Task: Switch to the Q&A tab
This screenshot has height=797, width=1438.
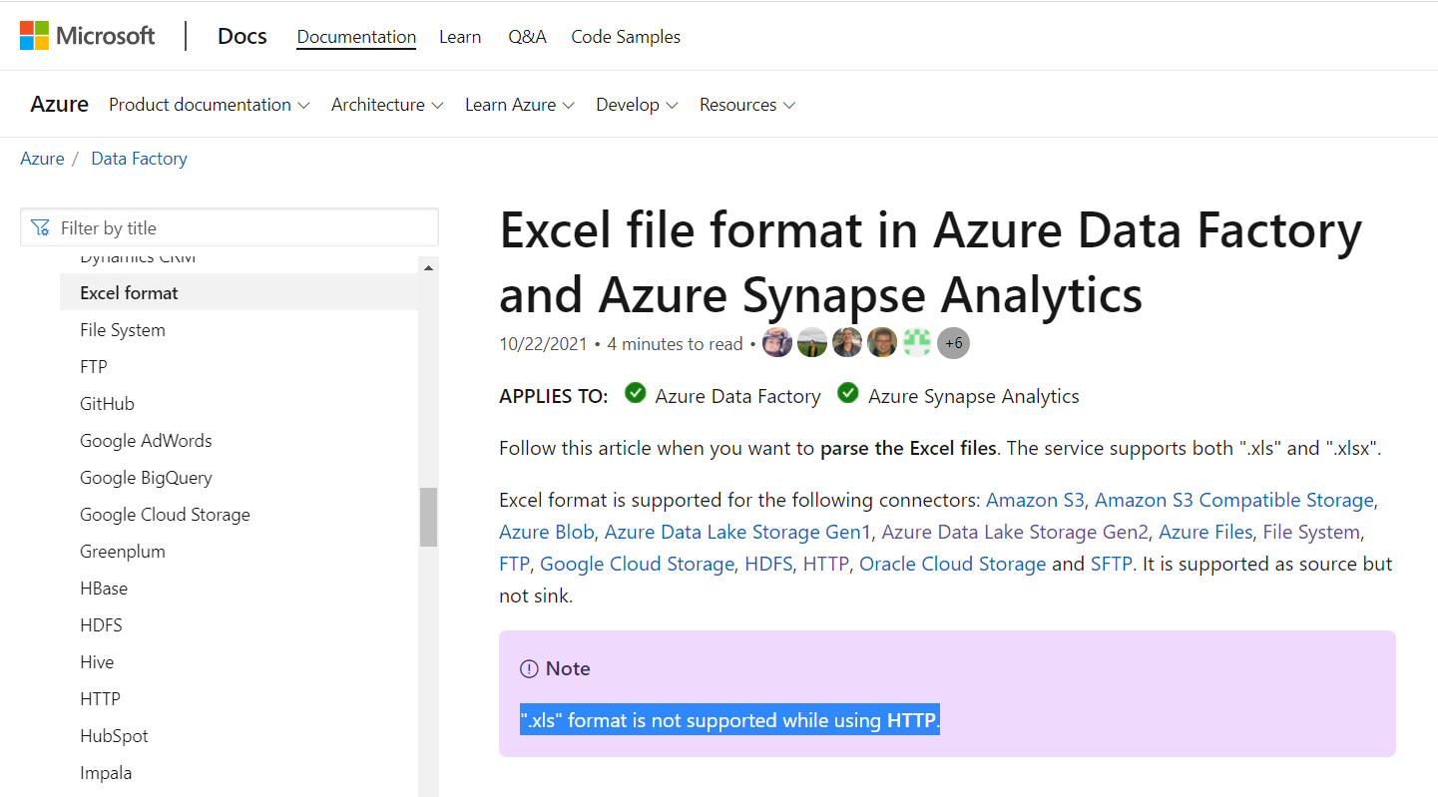Action: pos(527,37)
